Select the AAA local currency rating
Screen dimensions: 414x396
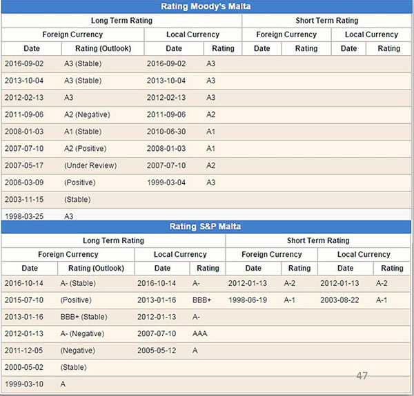[201, 334]
